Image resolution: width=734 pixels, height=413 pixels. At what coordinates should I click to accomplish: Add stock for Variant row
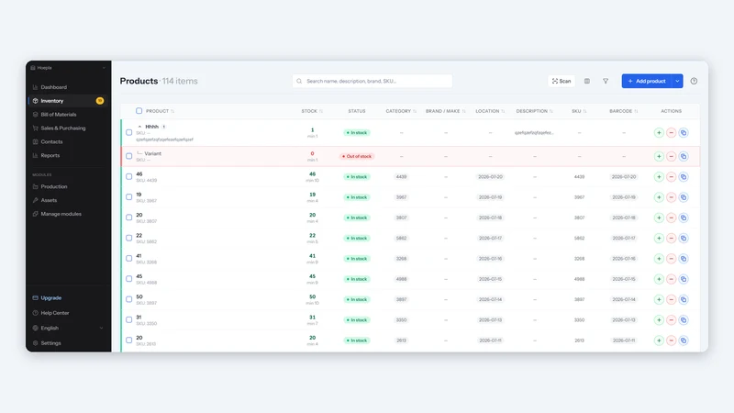click(x=659, y=156)
